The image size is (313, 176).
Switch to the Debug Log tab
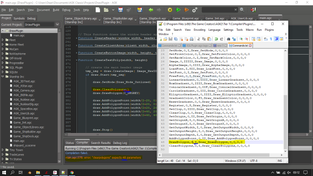point(120,143)
